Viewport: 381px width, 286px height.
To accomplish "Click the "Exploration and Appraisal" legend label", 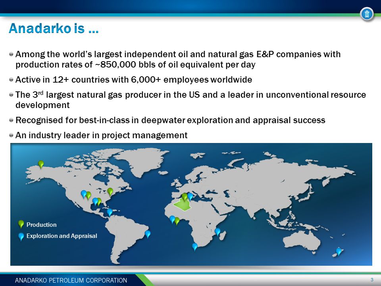I will tap(62, 236).
